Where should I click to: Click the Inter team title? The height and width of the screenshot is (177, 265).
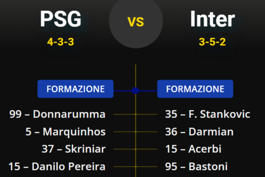click(x=212, y=19)
